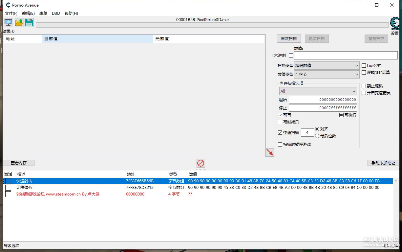Image resolution: width=402 pixels, height=252 pixels.
Task: Open the 扫描类型 scan type dropdown
Action: 327,66
